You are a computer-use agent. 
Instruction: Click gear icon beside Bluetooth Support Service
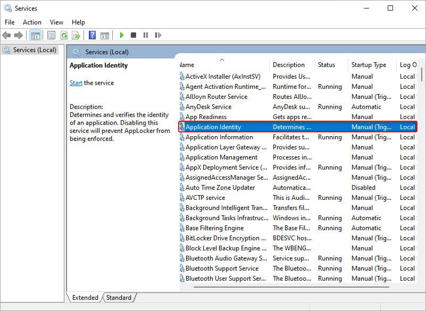point(182,268)
